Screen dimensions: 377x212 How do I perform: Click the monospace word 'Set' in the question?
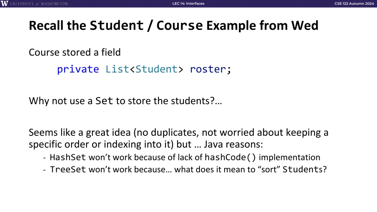pyautogui.click(x=104, y=101)
